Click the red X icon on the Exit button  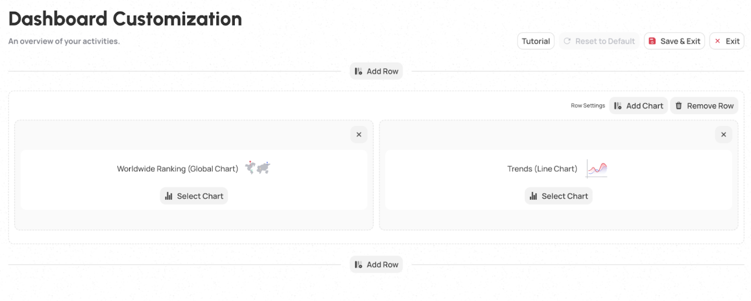[x=717, y=41]
